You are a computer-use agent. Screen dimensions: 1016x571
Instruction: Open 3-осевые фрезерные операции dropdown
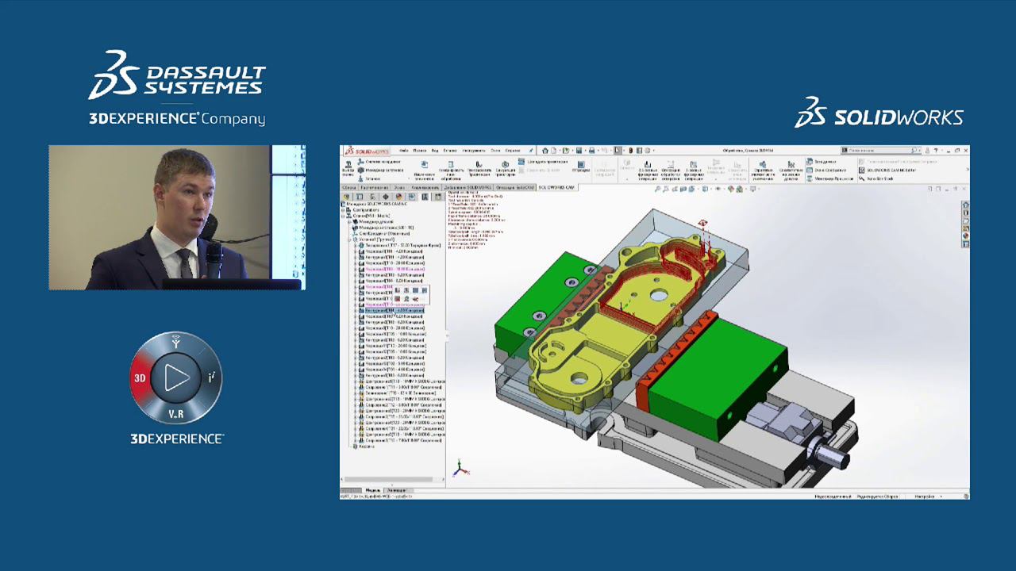click(x=694, y=169)
